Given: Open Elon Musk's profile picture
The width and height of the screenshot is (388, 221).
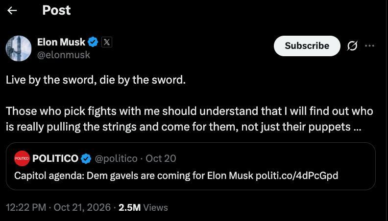Looking at the screenshot, I should tap(19, 48).
